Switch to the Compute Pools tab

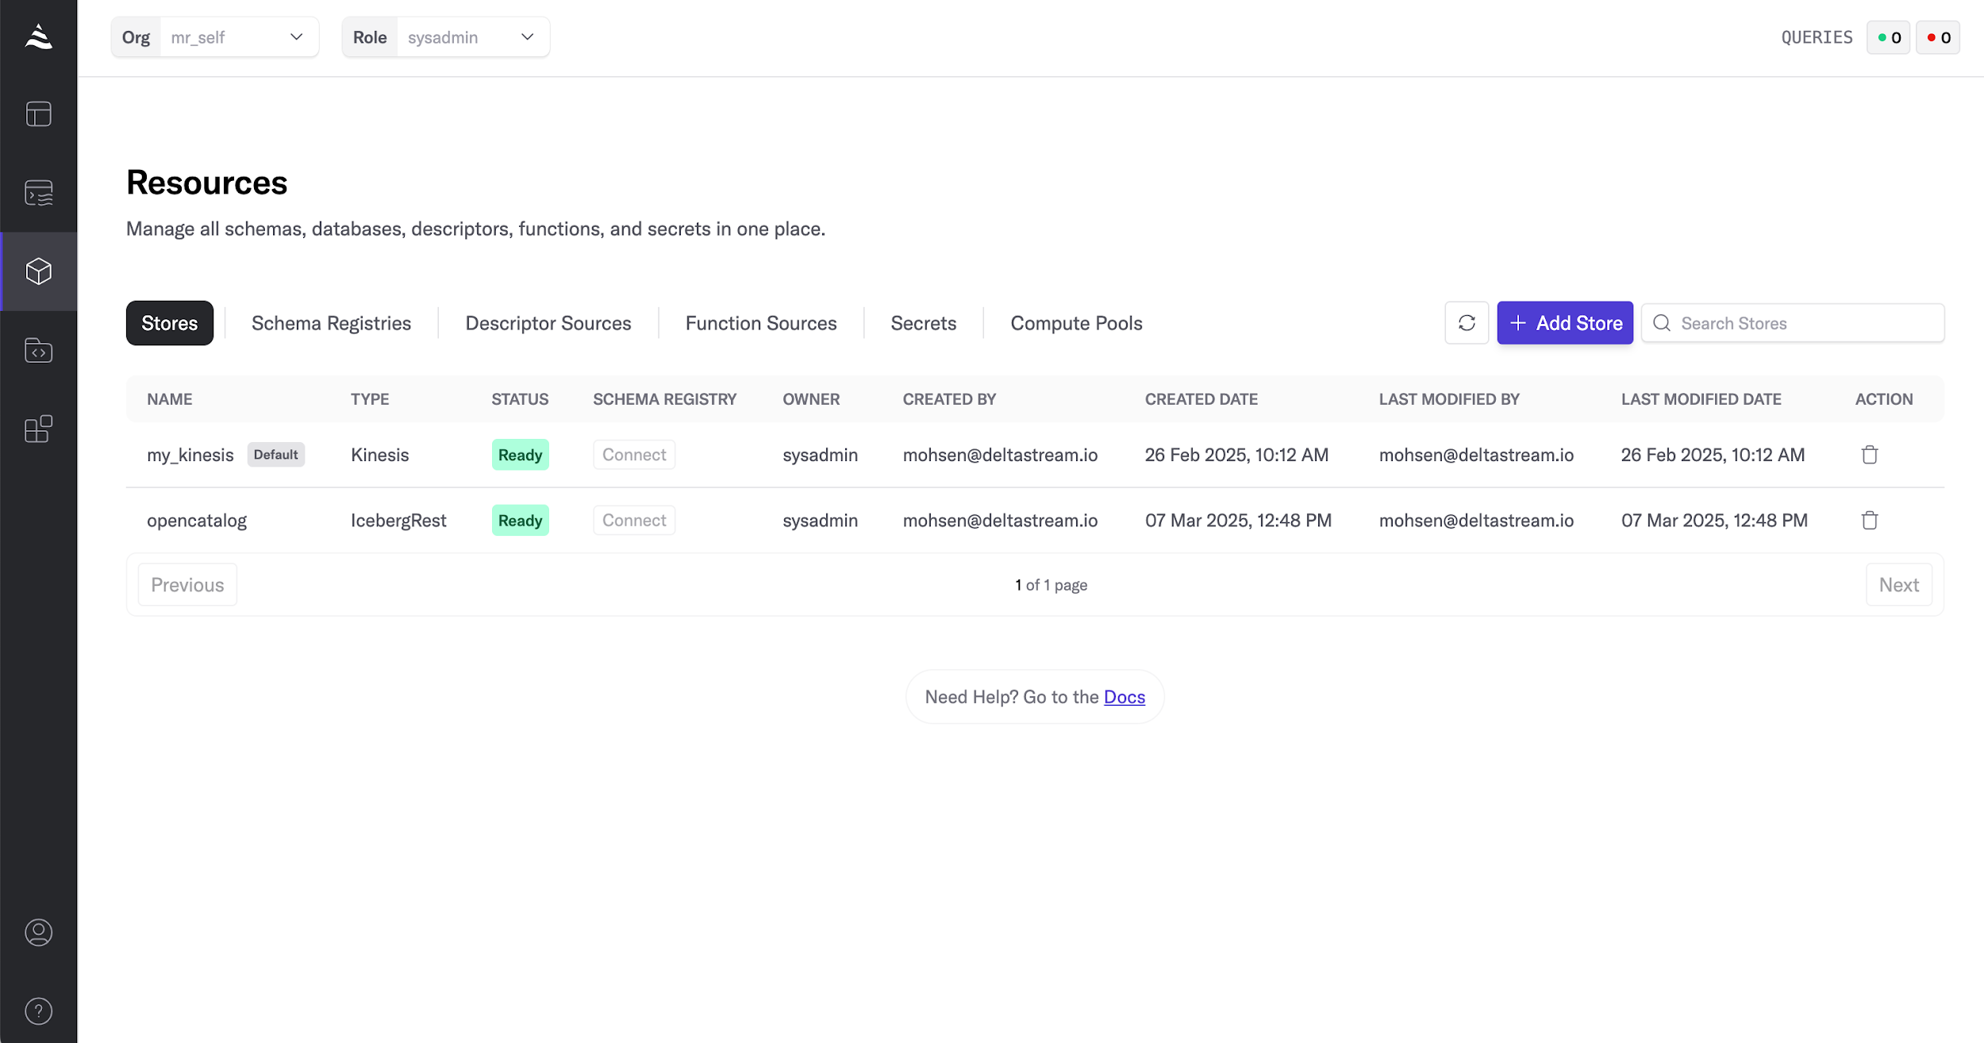[x=1075, y=323]
